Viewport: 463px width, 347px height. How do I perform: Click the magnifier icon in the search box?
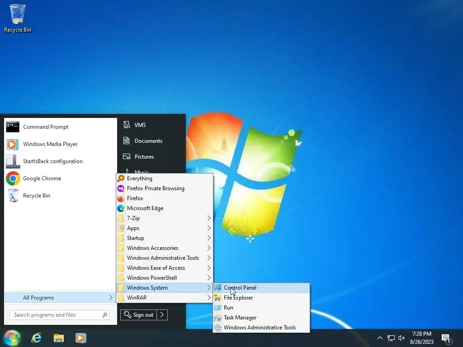pos(104,315)
